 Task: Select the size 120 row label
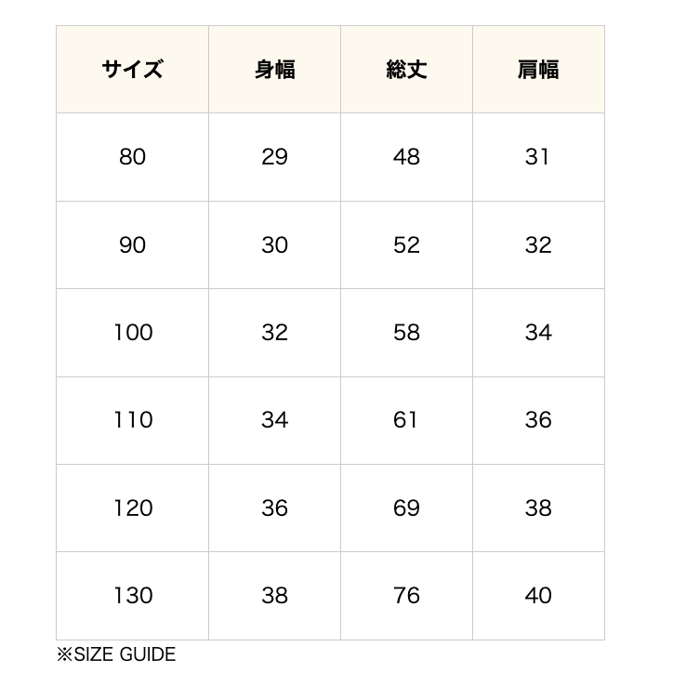[132, 508]
